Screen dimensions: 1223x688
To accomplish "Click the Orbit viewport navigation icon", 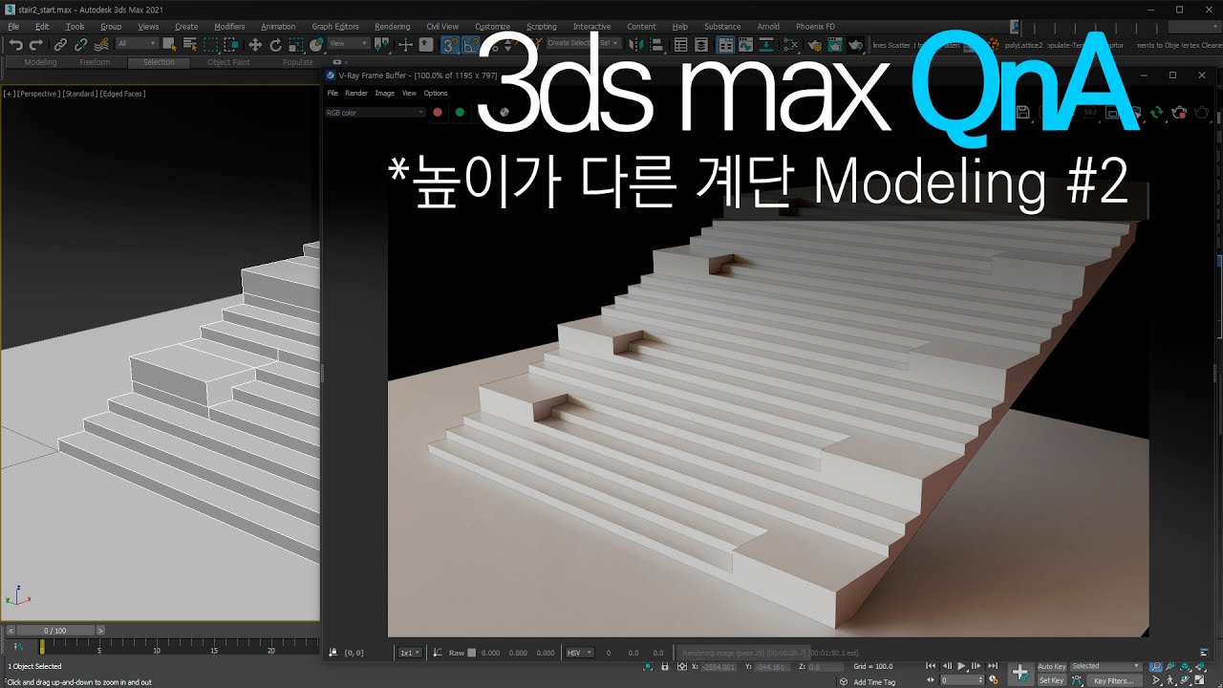I will pos(1185,680).
